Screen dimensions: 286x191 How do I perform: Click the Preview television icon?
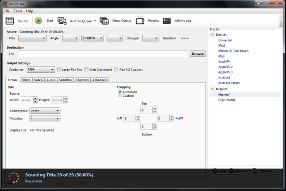(140, 21)
